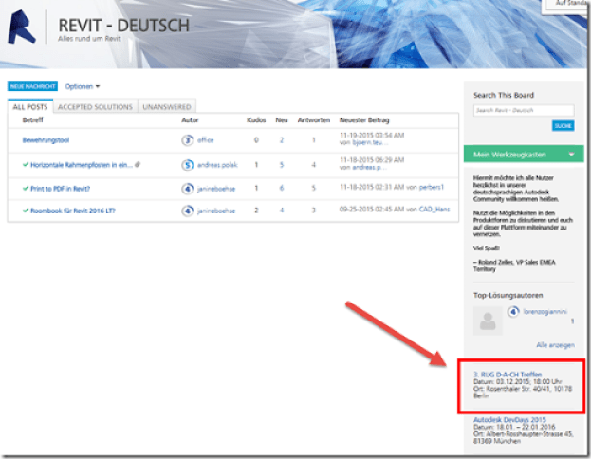Viewport: 591px width, 459px height.
Task: Click the Top-Lösungsautoren heading
Action: [508, 296]
